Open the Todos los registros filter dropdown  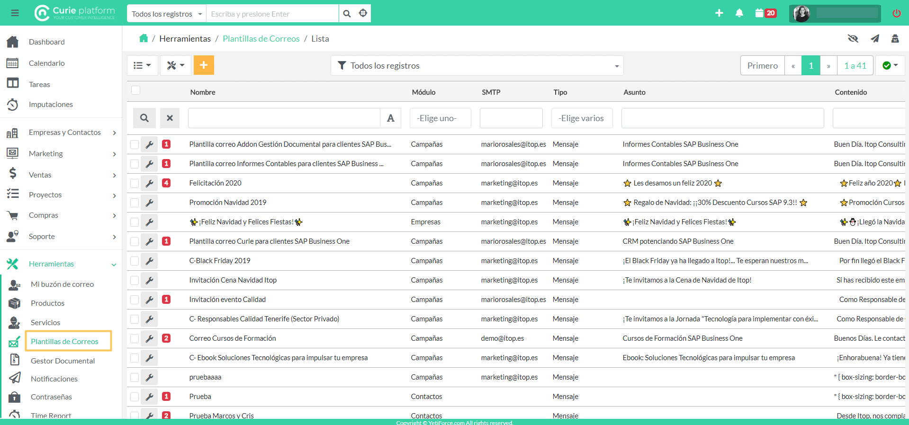(x=477, y=66)
